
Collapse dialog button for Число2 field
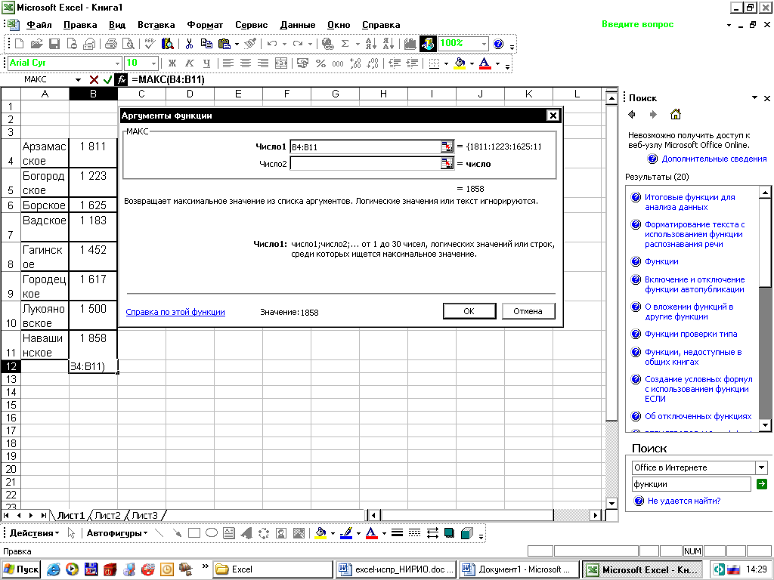(447, 163)
